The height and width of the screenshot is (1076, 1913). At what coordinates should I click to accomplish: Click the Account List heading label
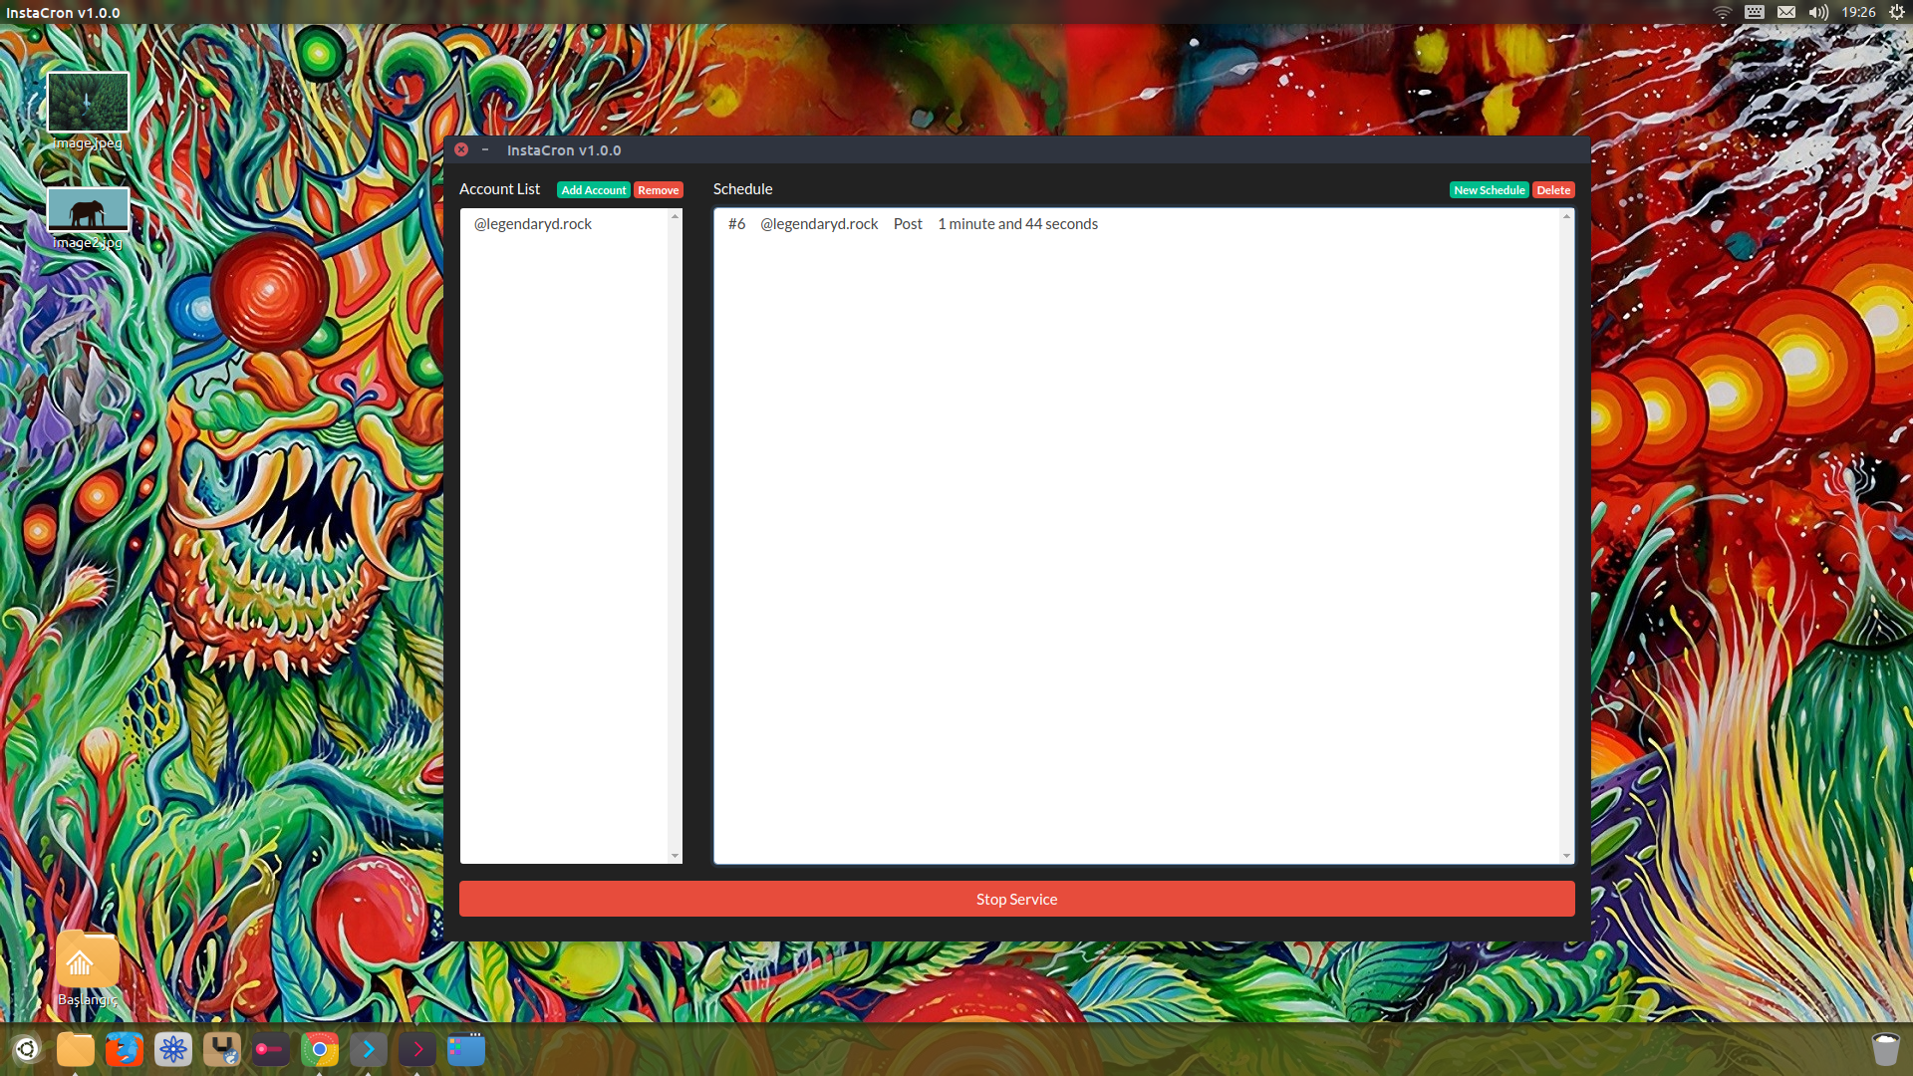[499, 189]
